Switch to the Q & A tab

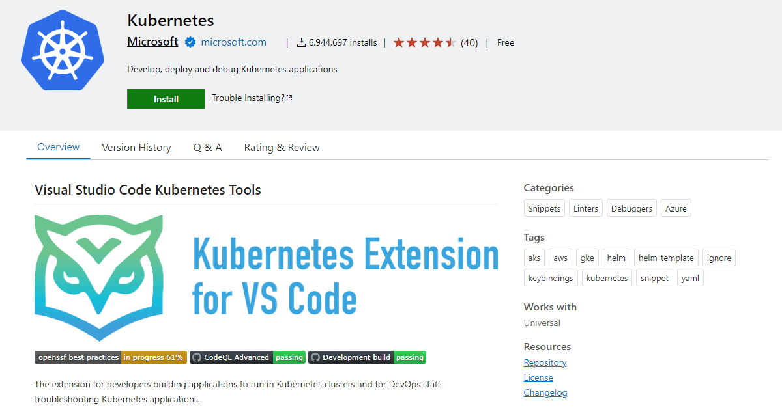tap(208, 148)
